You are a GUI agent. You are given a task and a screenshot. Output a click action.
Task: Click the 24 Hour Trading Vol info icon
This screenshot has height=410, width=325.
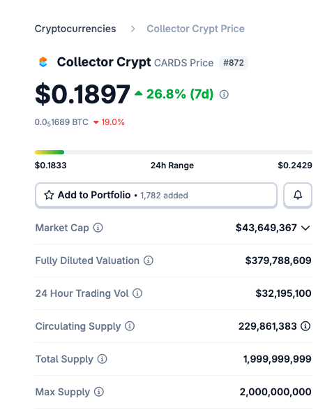click(x=137, y=293)
